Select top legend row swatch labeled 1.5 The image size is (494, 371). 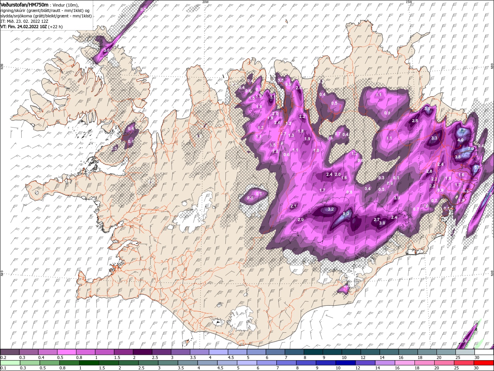[123, 352]
